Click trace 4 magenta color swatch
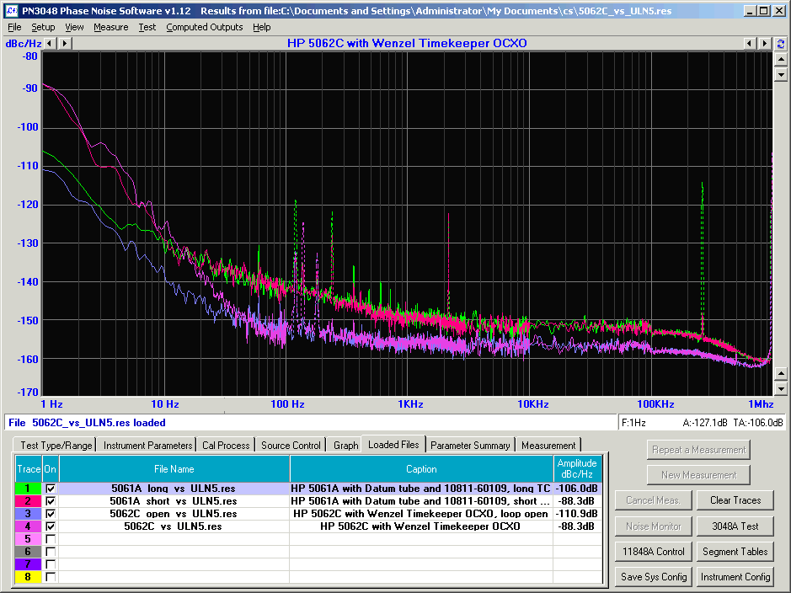The height and width of the screenshot is (593, 791). (28, 526)
